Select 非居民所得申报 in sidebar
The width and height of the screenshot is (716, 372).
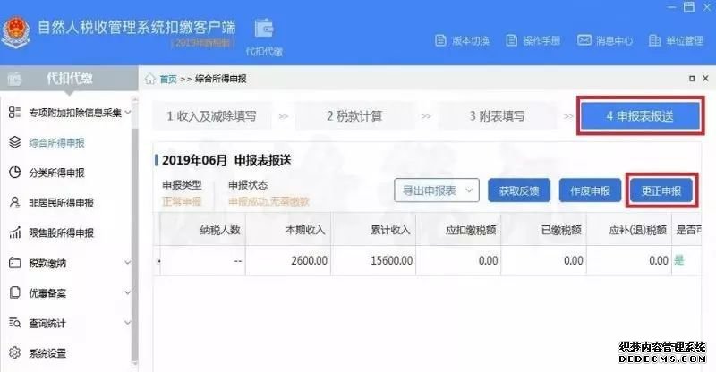(x=61, y=203)
